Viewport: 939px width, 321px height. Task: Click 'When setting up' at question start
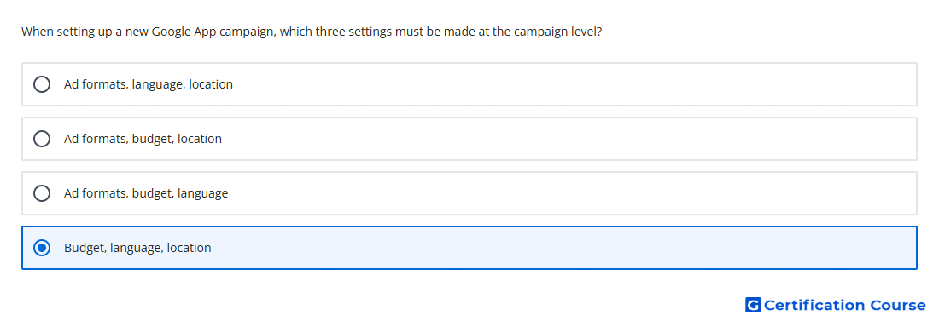[x=63, y=32]
